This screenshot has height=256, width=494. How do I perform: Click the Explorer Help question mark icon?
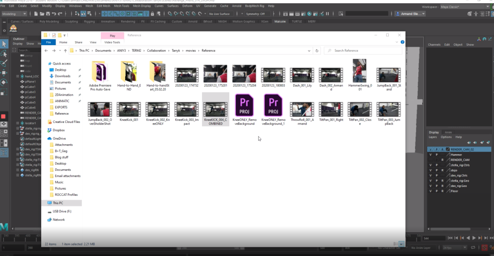tap(402, 42)
